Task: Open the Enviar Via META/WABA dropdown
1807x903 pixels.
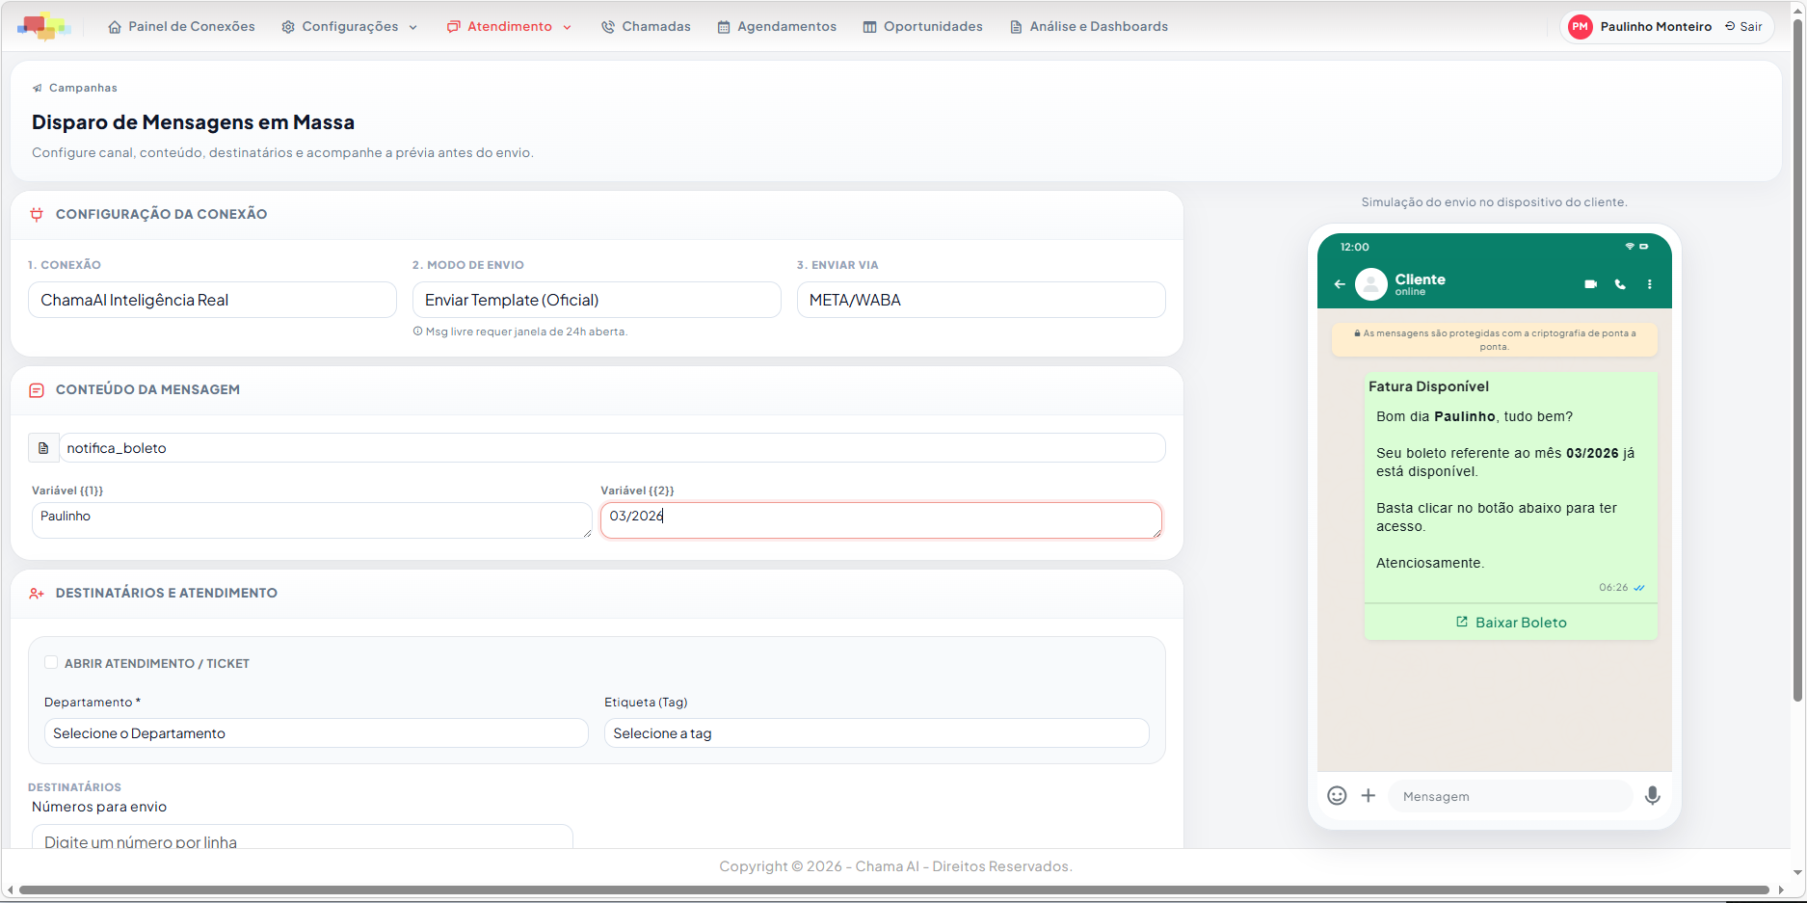Action: click(981, 300)
